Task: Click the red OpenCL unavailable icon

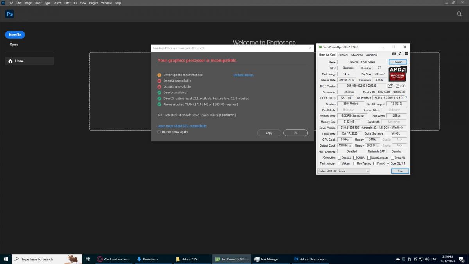Action: (159, 86)
